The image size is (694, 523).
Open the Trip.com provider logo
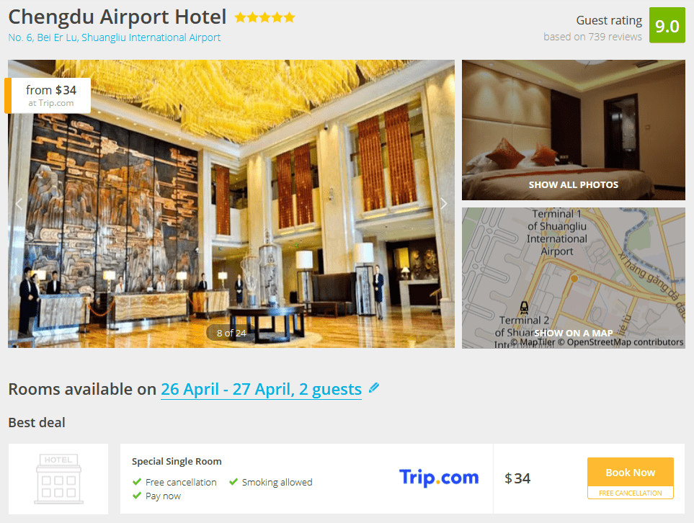pyautogui.click(x=439, y=478)
